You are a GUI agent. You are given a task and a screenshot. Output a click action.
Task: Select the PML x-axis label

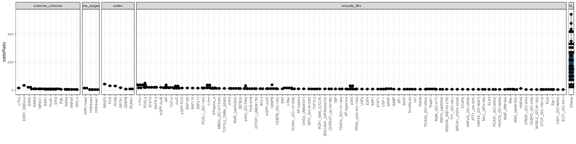click(x=61, y=100)
